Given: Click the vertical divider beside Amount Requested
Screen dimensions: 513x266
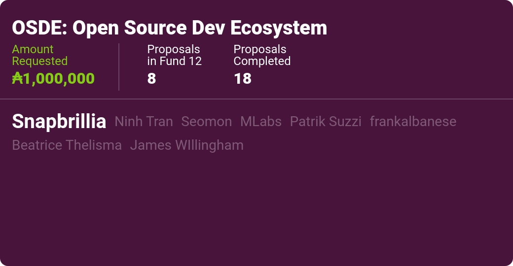Looking at the screenshot, I should pyautogui.click(x=119, y=66).
